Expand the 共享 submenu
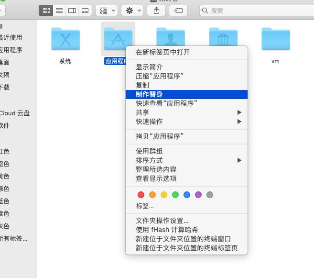Viewport: 314px width, 278px height. [187, 112]
